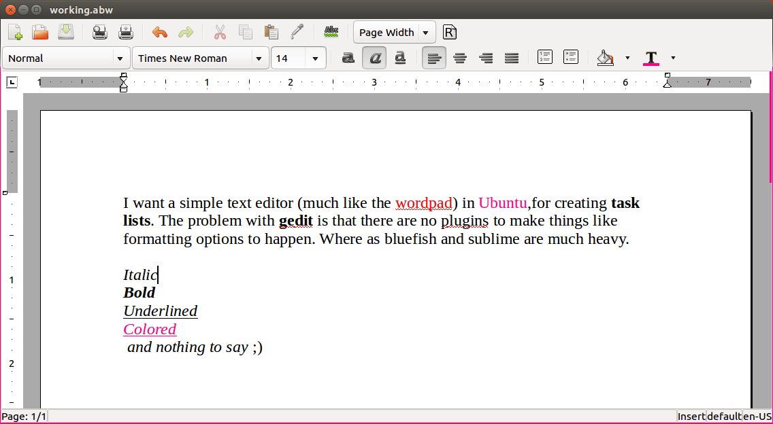Click the Insert mode indicator in status bar
The height and width of the screenshot is (424, 773).
pyautogui.click(x=691, y=417)
